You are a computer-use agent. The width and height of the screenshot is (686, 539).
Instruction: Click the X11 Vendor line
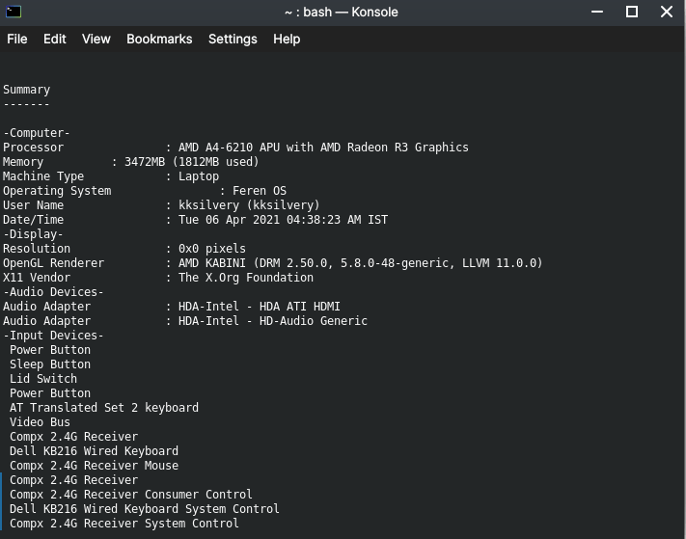[x=158, y=277]
